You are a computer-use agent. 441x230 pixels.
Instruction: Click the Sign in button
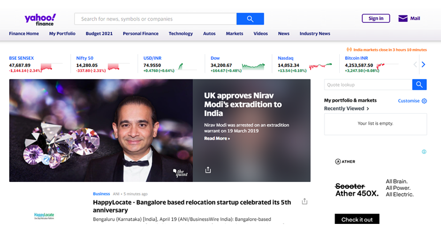point(376,18)
